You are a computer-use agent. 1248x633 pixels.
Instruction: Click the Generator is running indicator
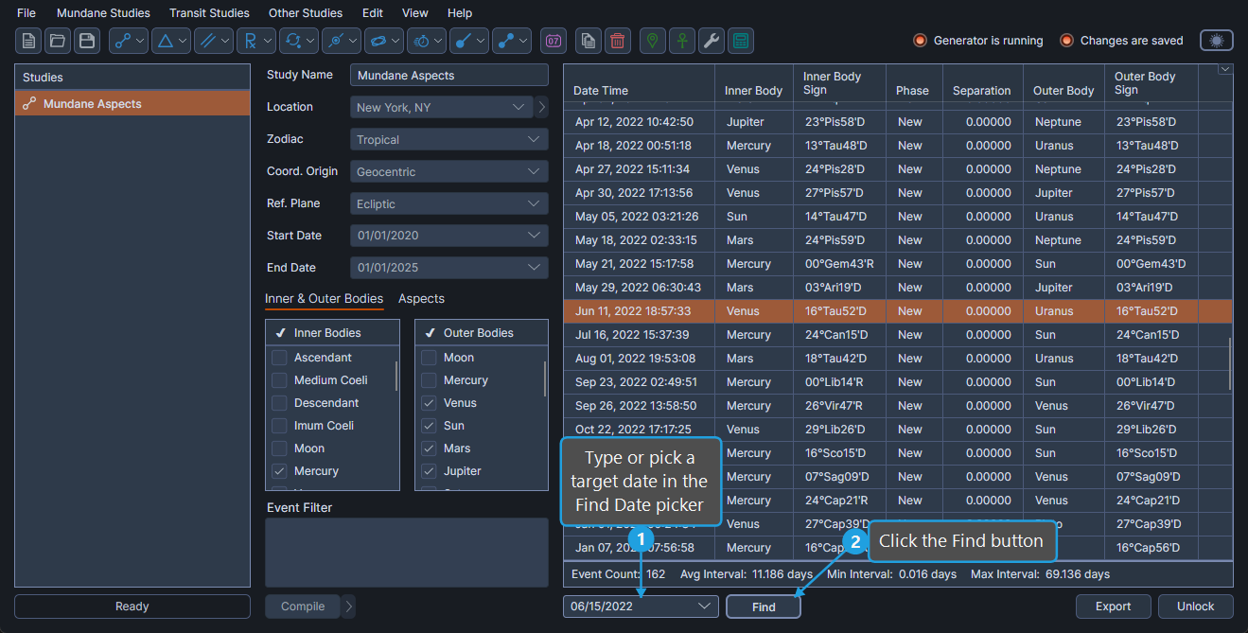(977, 41)
